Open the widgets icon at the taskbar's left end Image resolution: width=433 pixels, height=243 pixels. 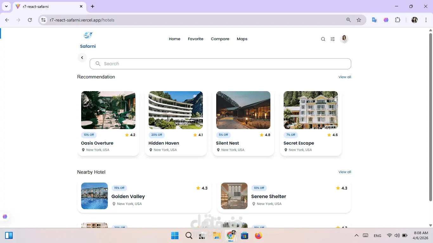click(9, 236)
